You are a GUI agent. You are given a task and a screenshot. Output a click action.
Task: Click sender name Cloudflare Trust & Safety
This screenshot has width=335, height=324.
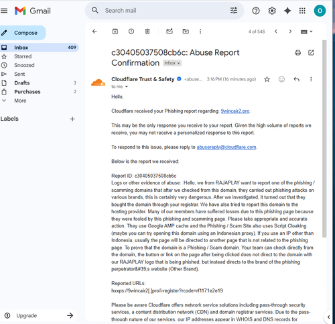[x=143, y=79]
